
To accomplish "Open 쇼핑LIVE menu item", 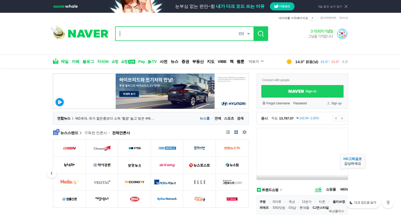I will [x=128, y=62].
